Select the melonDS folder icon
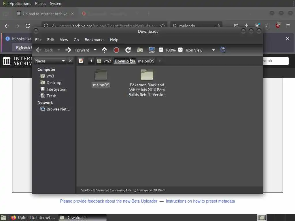Screen dimensions: 295x221 point(101,75)
